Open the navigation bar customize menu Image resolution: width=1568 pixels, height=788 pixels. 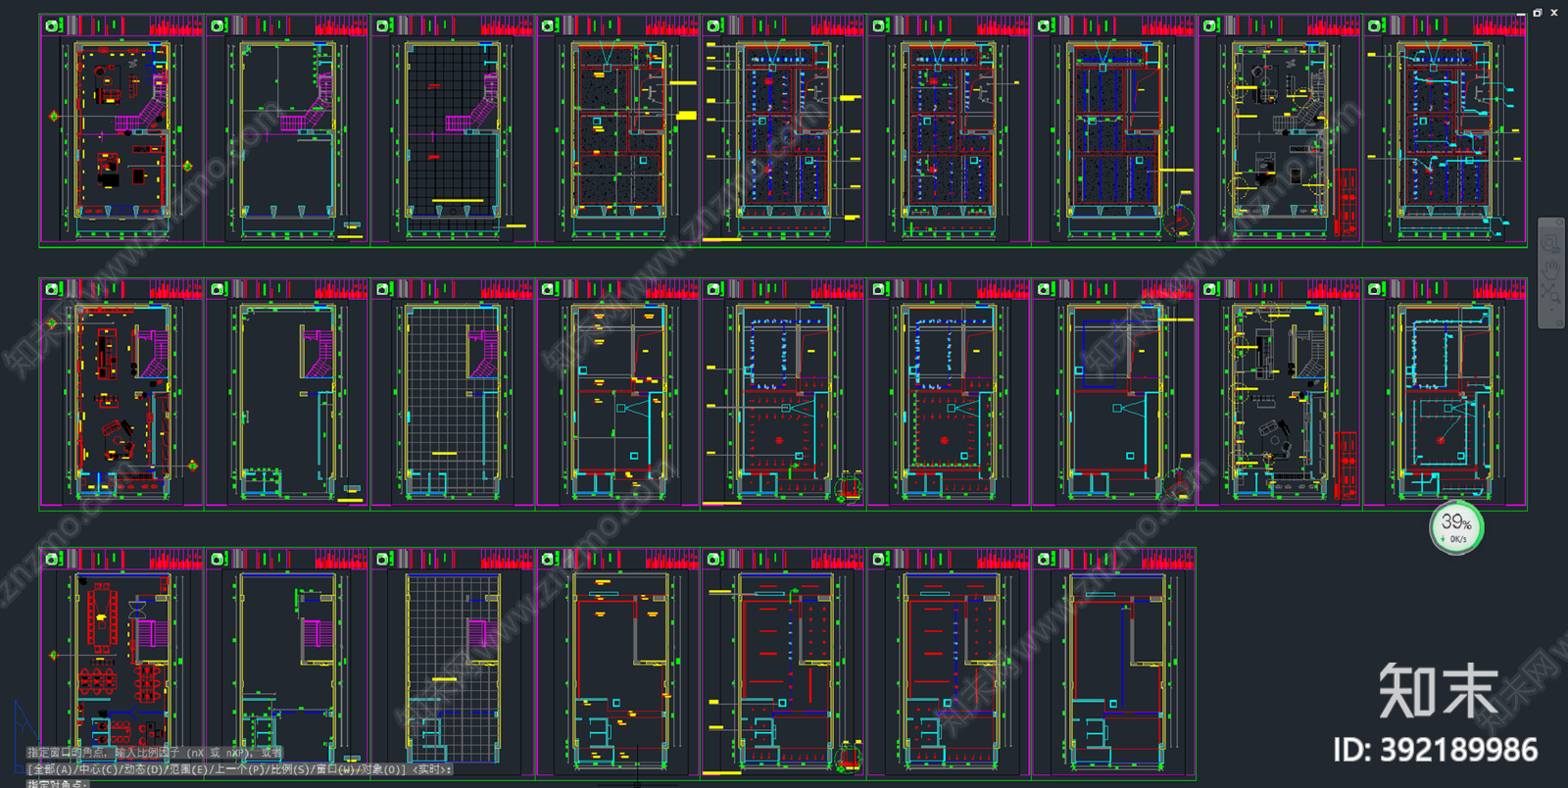pos(1559,322)
